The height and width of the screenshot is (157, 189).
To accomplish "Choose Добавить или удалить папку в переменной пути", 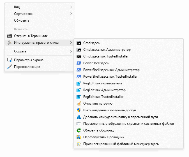I will 128,117.
